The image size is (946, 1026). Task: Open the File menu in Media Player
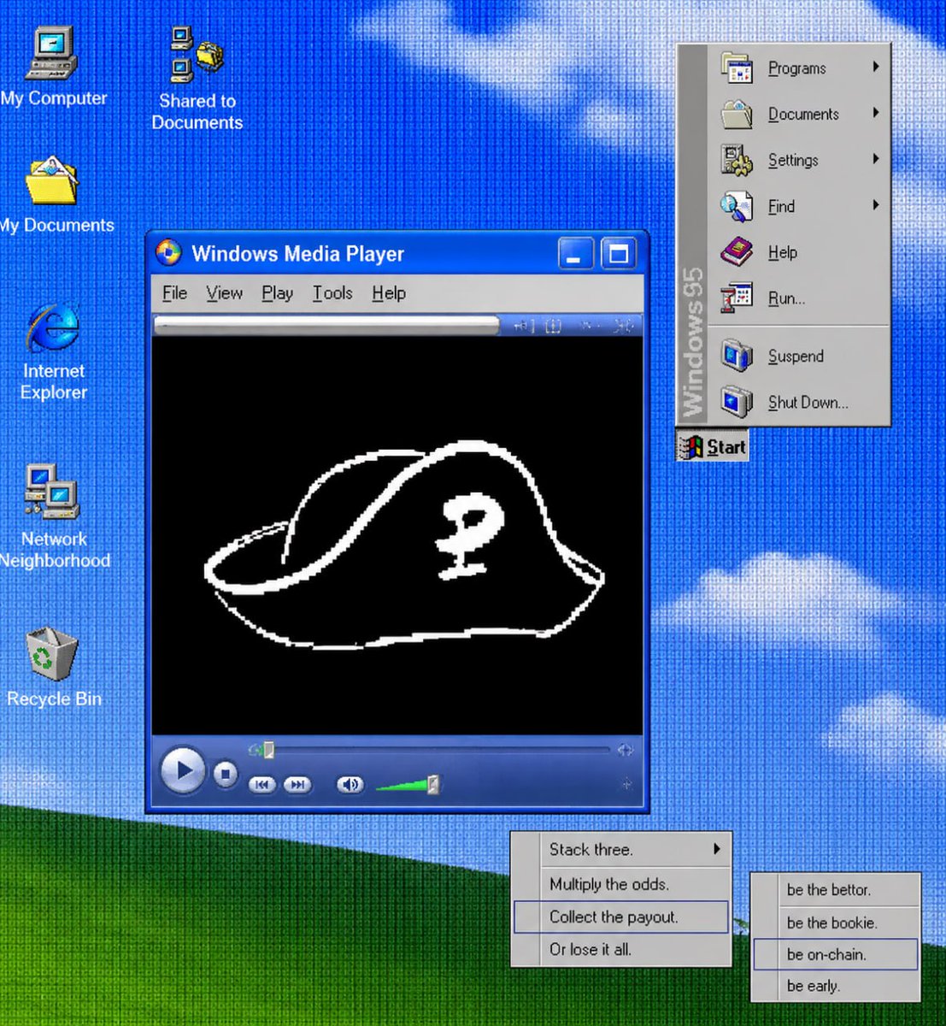pos(174,293)
